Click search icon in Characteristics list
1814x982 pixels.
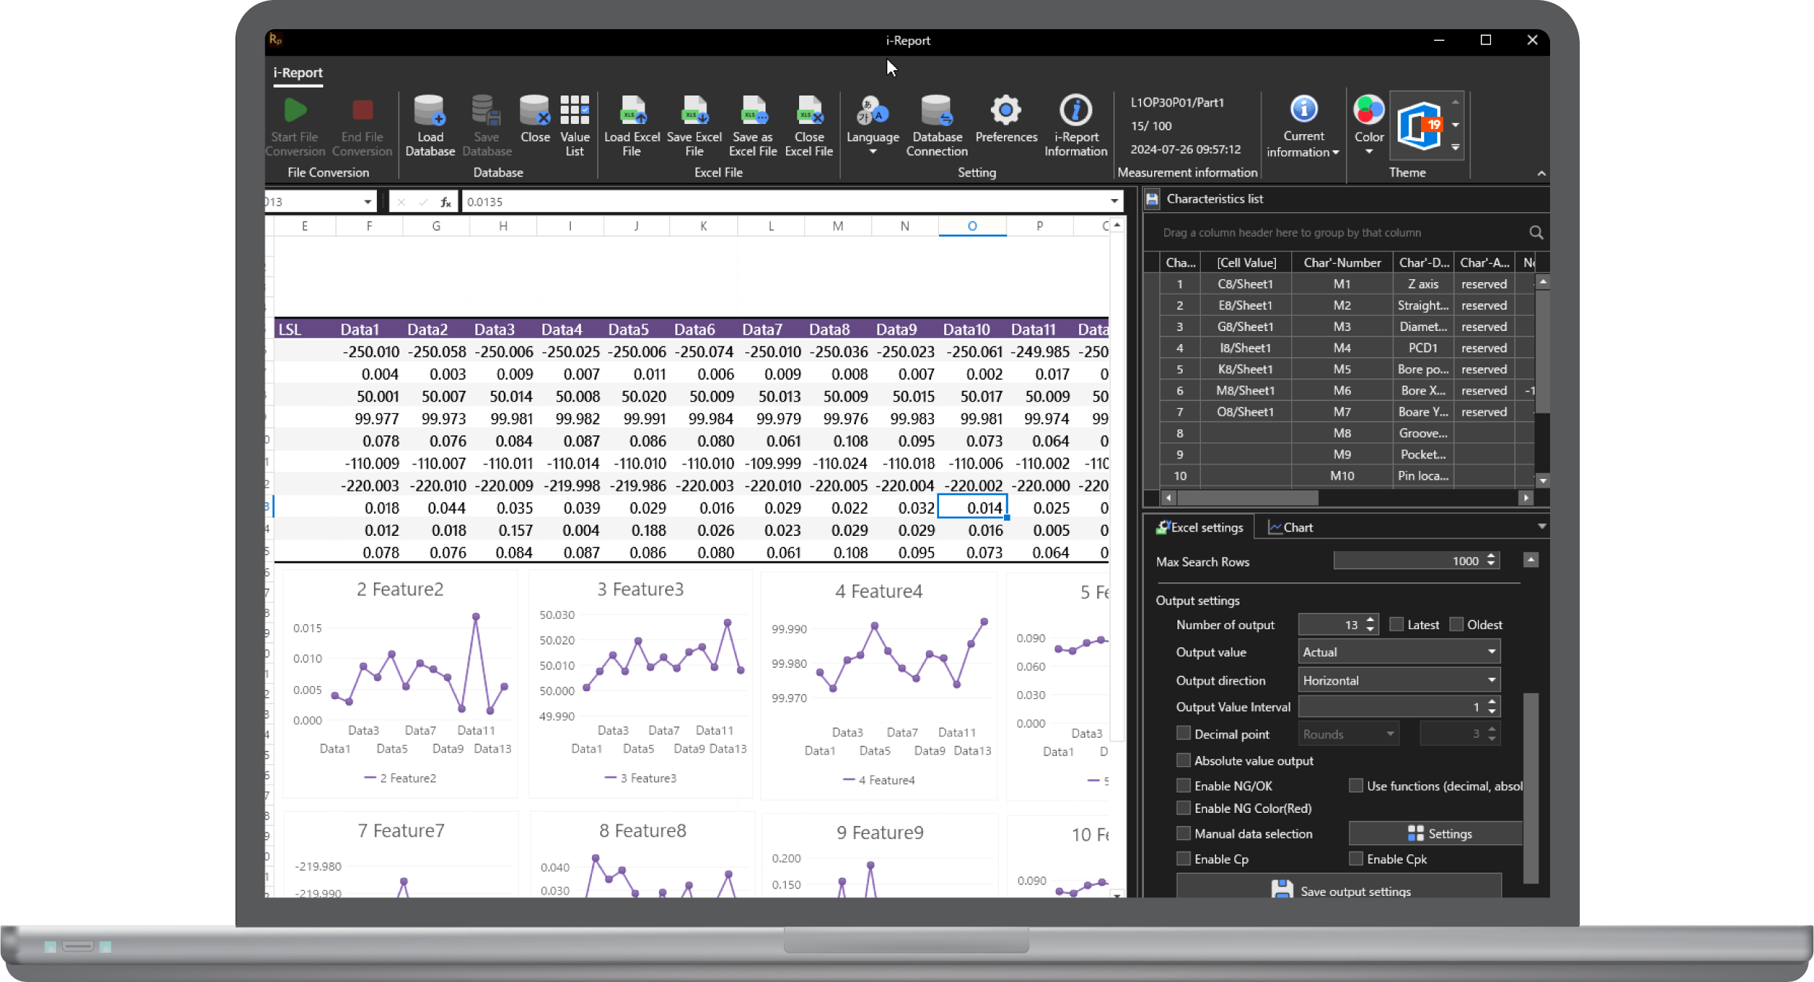point(1535,233)
